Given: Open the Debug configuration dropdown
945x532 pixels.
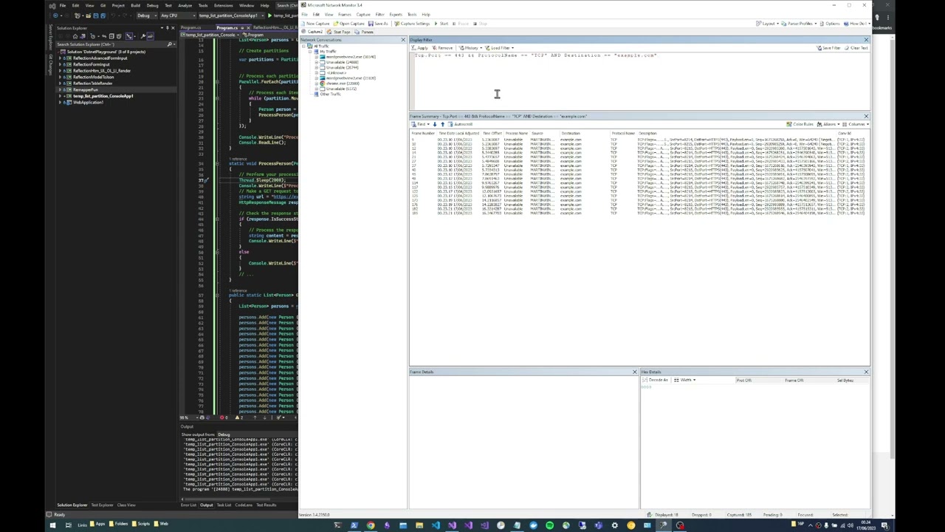Looking at the screenshot, I should click(148, 16).
